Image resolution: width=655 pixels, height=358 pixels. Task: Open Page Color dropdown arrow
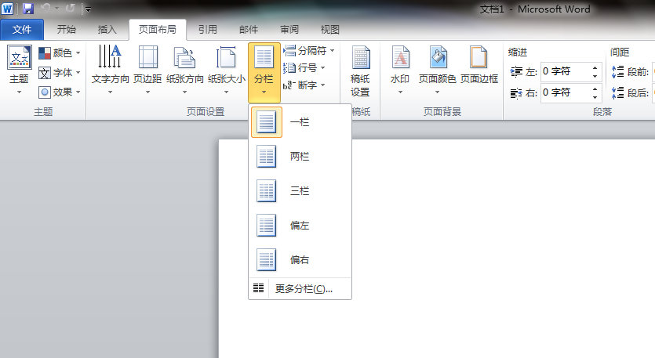point(438,92)
